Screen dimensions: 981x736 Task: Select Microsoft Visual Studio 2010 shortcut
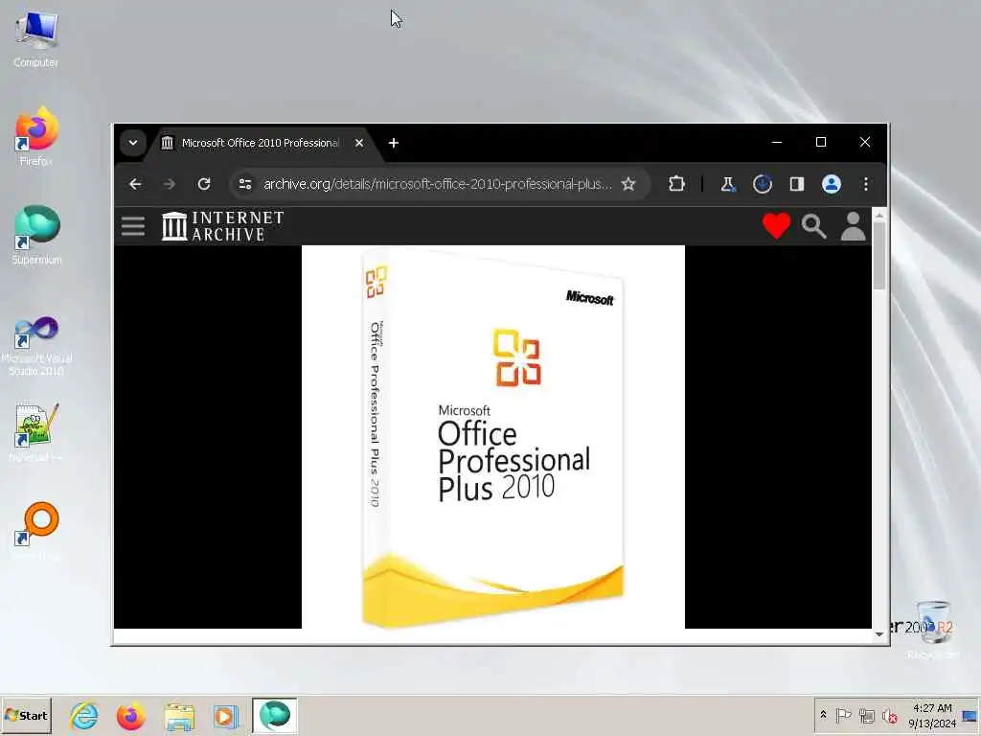click(36, 346)
